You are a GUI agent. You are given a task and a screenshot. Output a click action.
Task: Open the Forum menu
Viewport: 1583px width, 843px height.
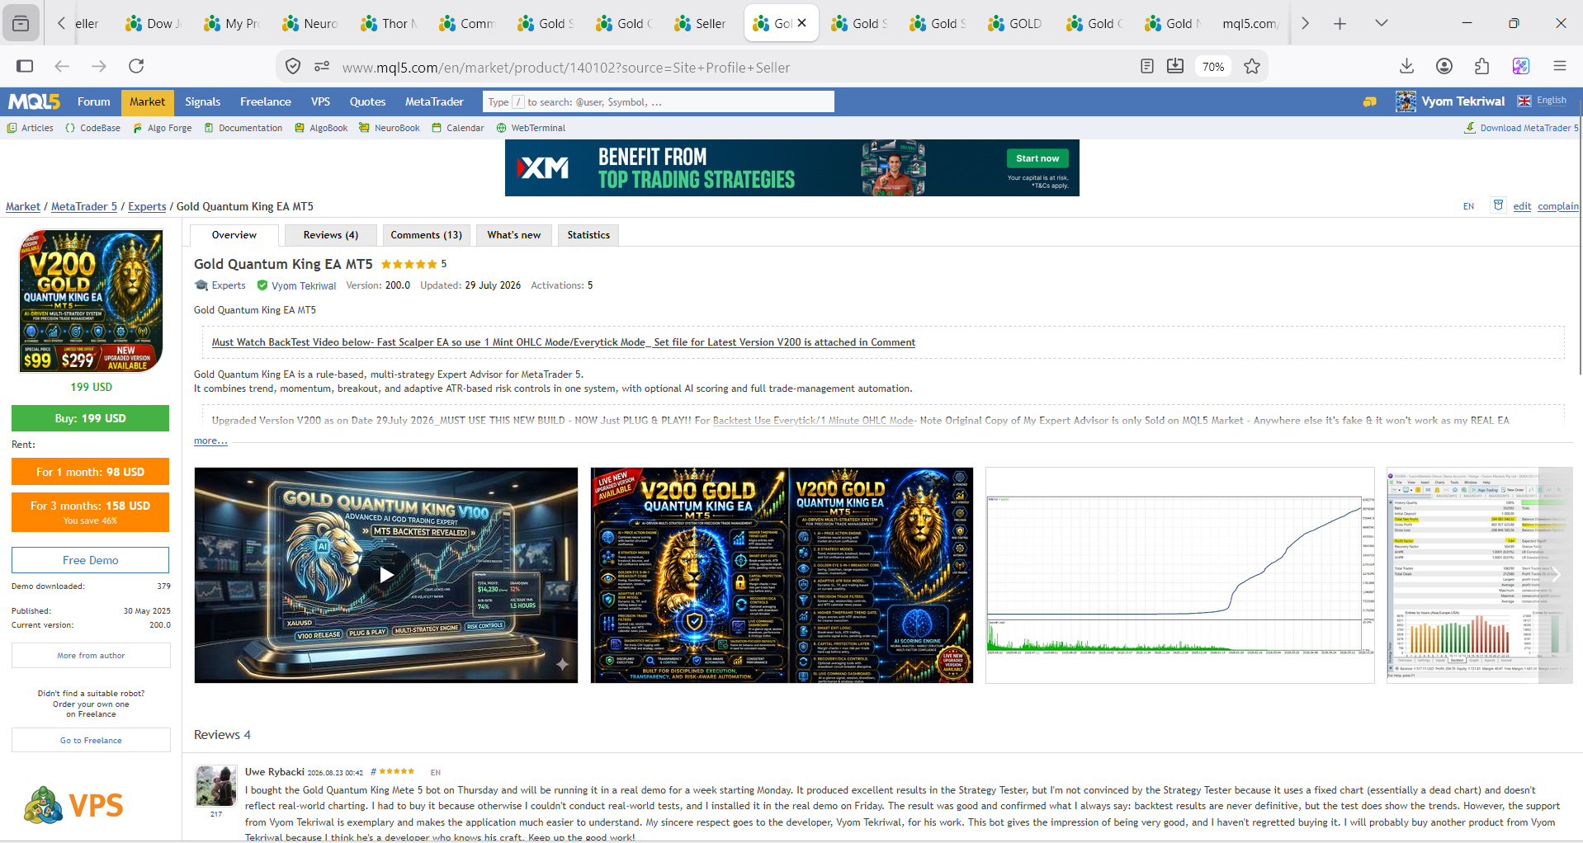[x=93, y=101]
